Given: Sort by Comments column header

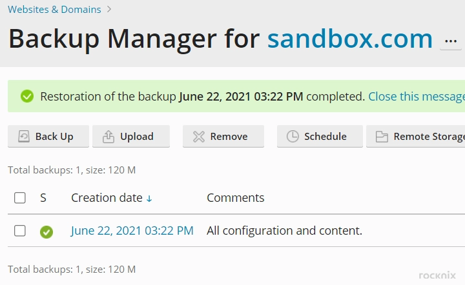Looking at the screenshot, I should (x=236, y=198).
